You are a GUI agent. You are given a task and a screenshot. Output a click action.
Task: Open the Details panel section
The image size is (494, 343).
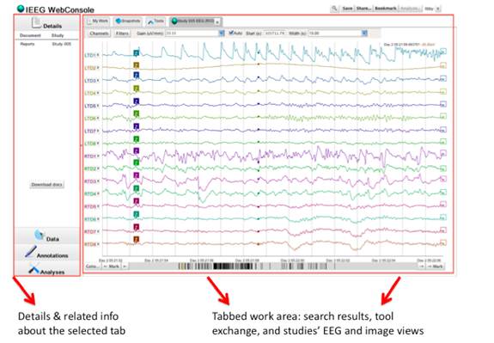click(x=46, y=23)
